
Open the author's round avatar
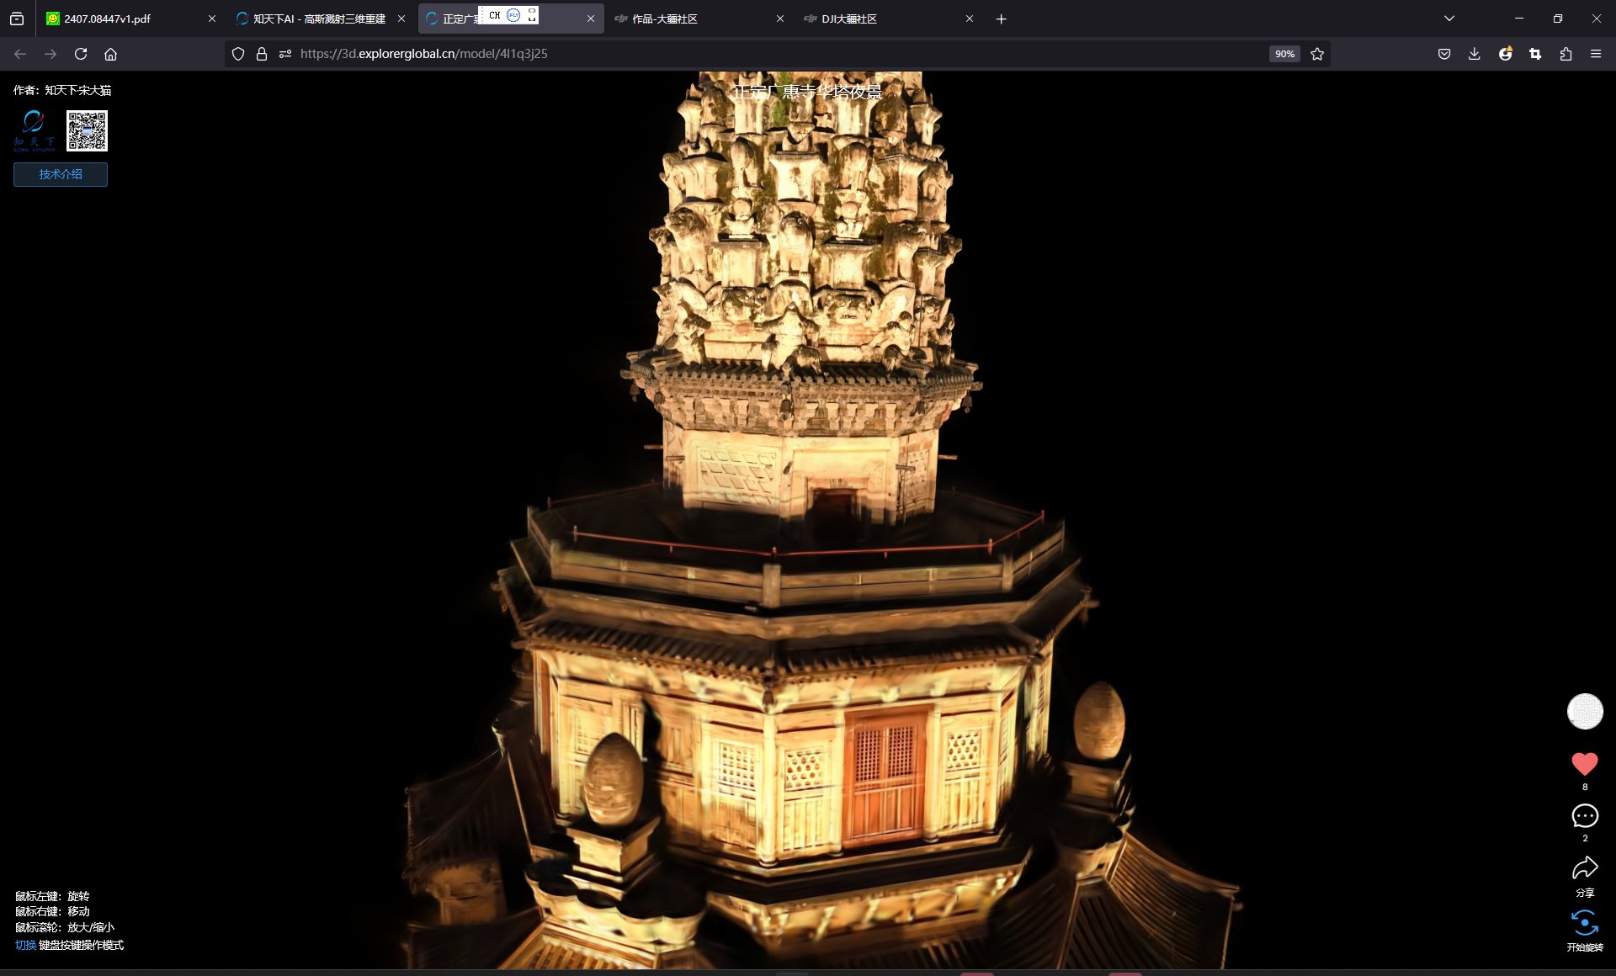click(x=1585, y=711)
